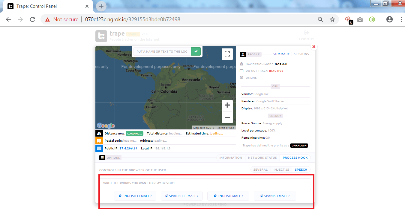Open a new browser tab
The width and height of the screenshot is (405, 211).
(x=101, y=6)
